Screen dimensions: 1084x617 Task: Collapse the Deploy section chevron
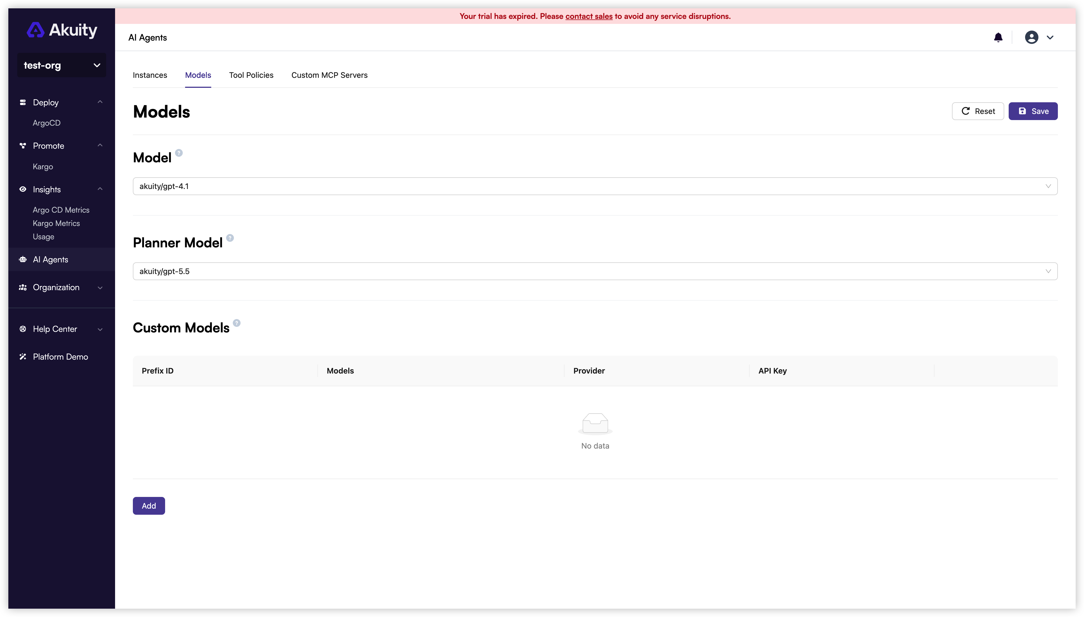pos(100,102)
